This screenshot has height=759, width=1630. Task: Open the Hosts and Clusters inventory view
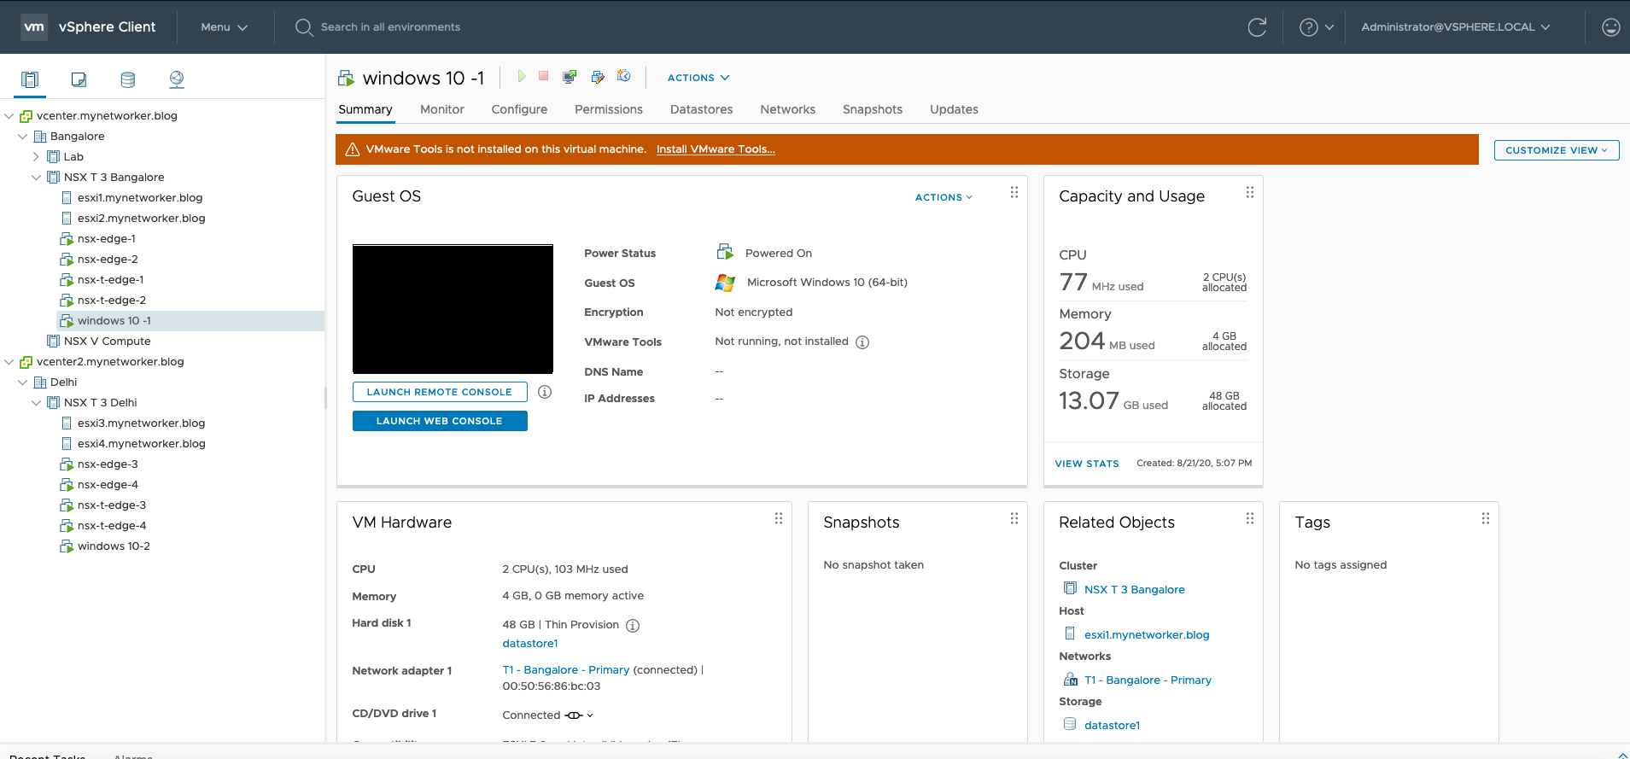point(30,79)
